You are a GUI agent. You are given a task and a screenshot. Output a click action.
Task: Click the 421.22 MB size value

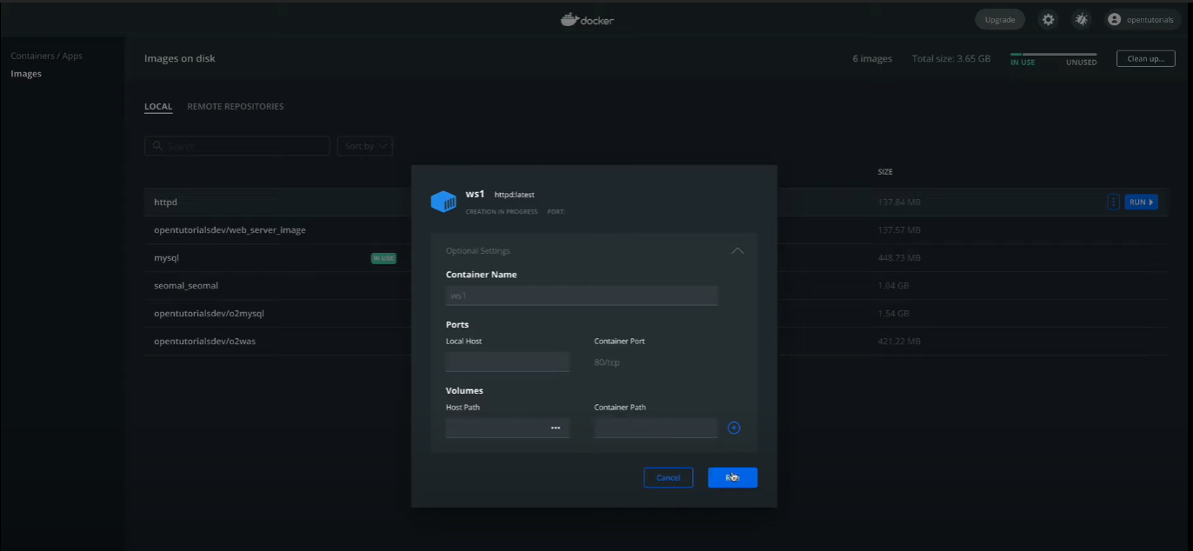tap(899, 342)
